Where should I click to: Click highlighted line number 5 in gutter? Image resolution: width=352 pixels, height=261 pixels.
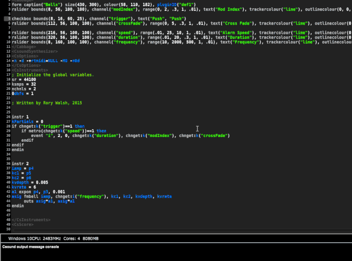(7, 19)
